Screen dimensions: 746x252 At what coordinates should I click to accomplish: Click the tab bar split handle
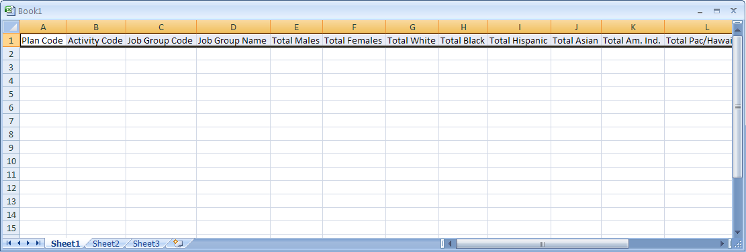coord(442,244)
